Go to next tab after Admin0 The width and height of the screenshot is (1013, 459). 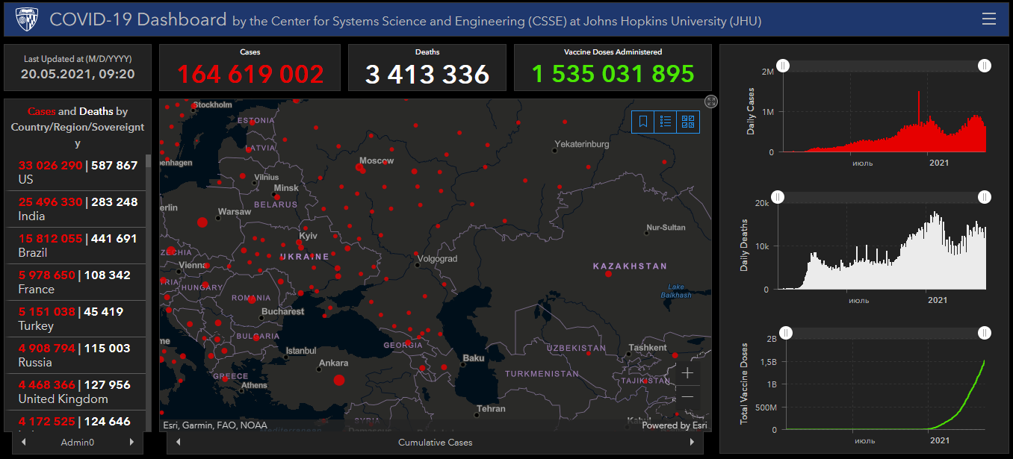pos(132,443)
